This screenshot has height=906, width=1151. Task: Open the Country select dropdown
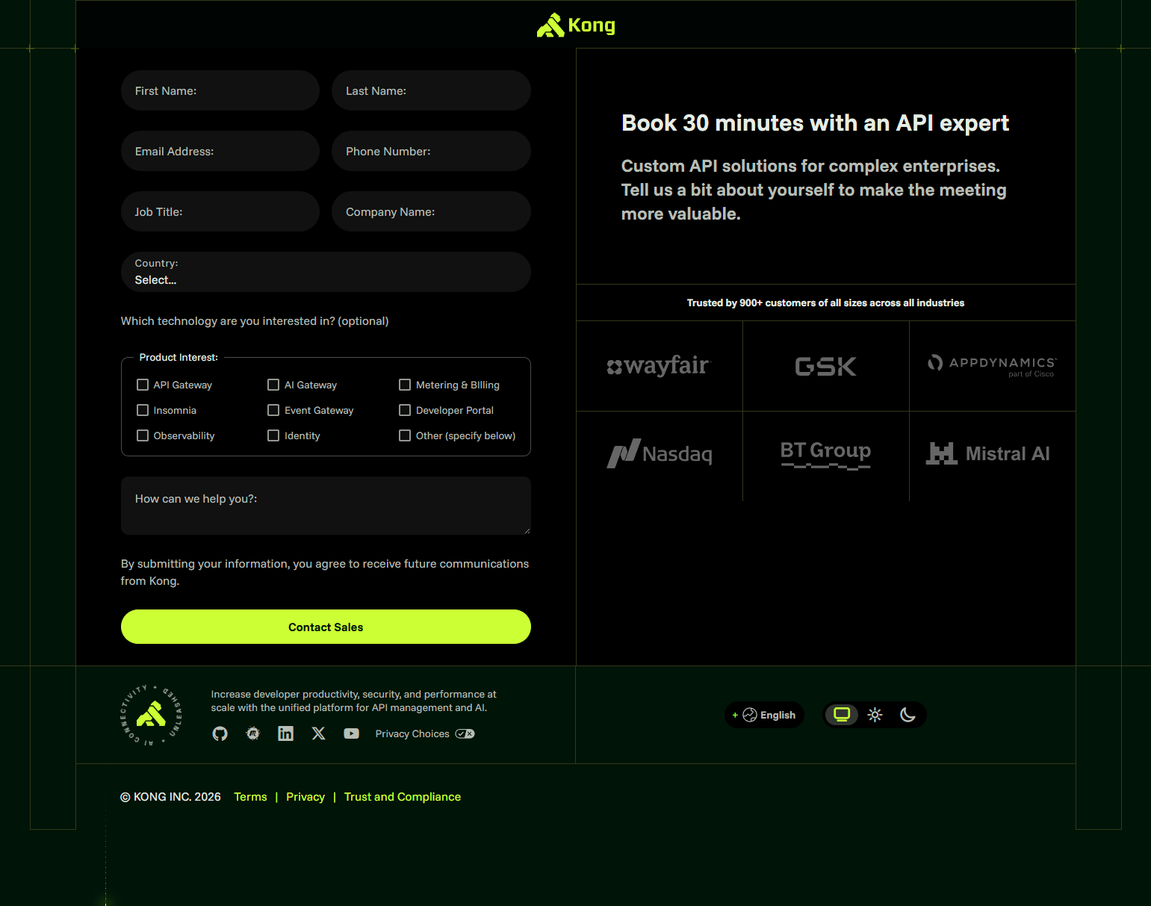[326, 273]
